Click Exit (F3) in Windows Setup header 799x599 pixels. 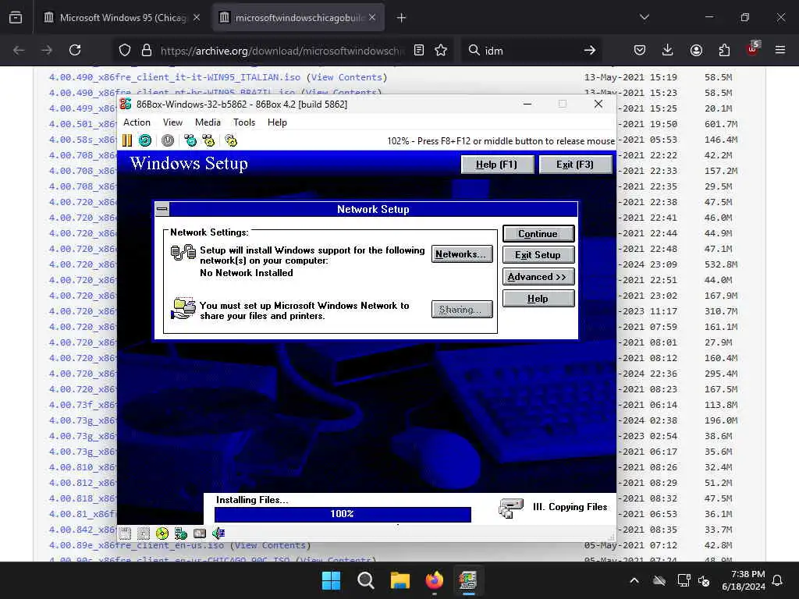575,165
